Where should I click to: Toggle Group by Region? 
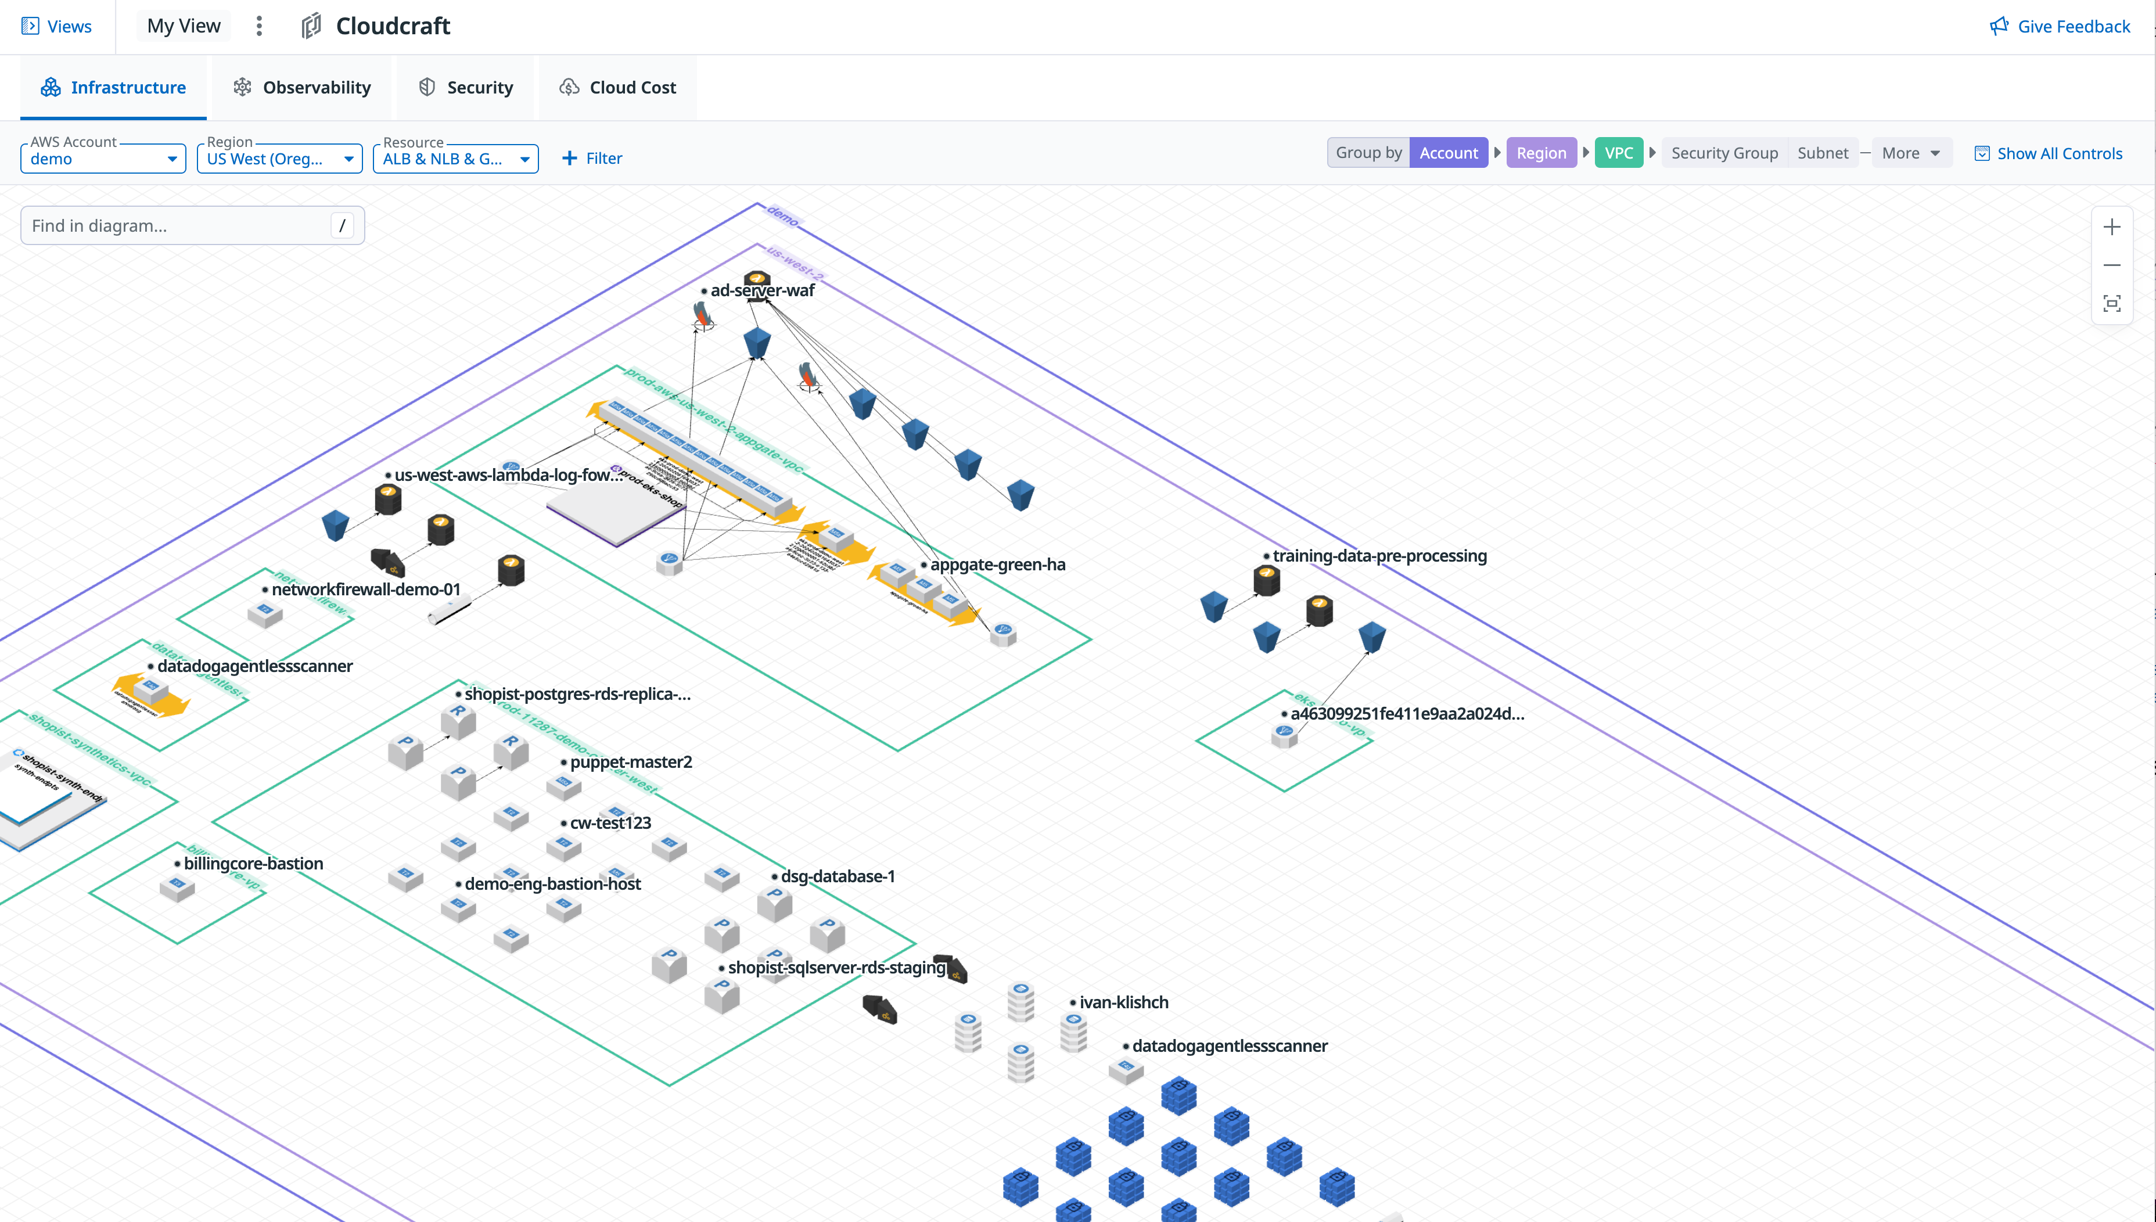[x=1541, y=153]
